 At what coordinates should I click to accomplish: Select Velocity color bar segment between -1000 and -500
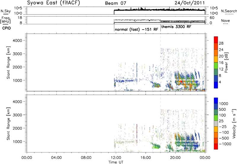click(x=216, y=141)
